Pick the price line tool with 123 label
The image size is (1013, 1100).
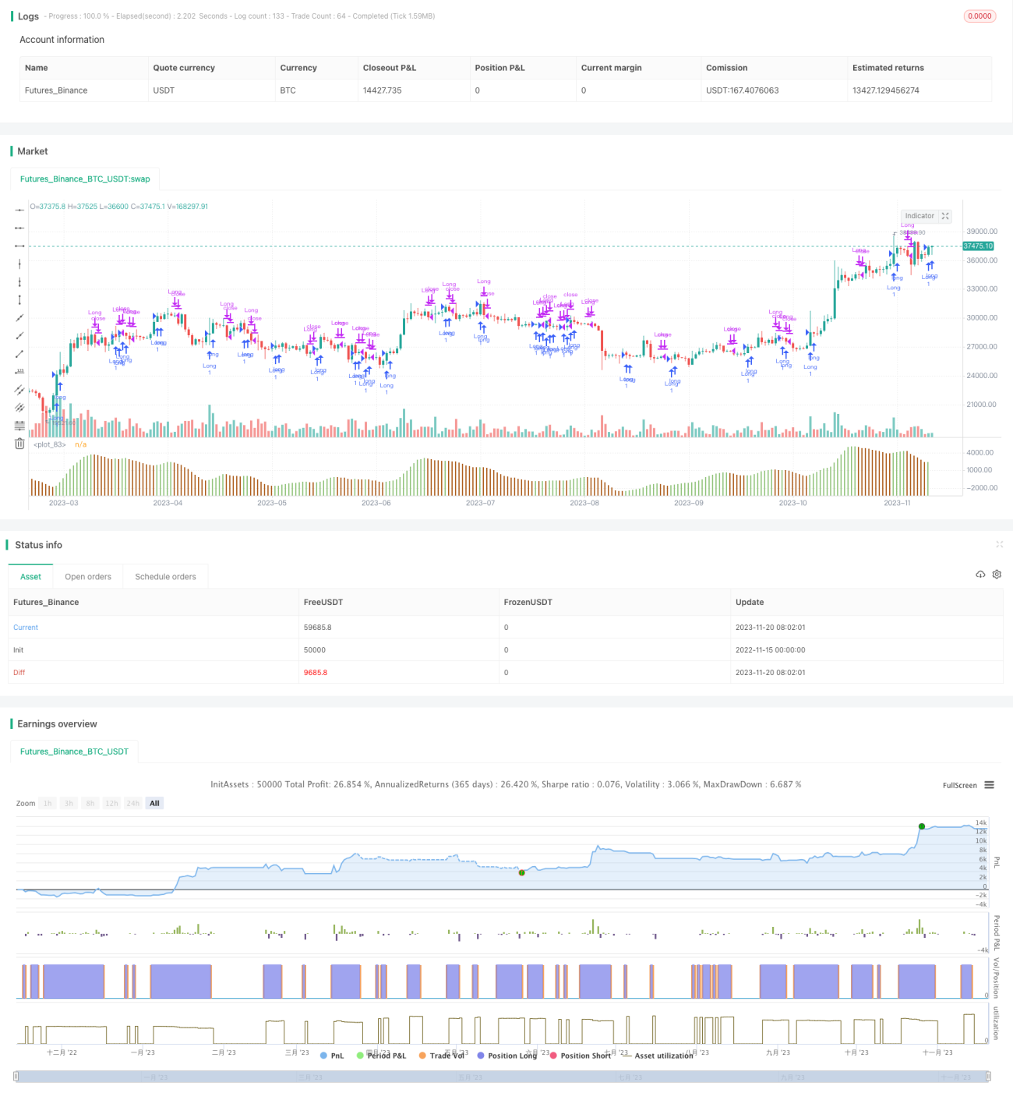19,372
